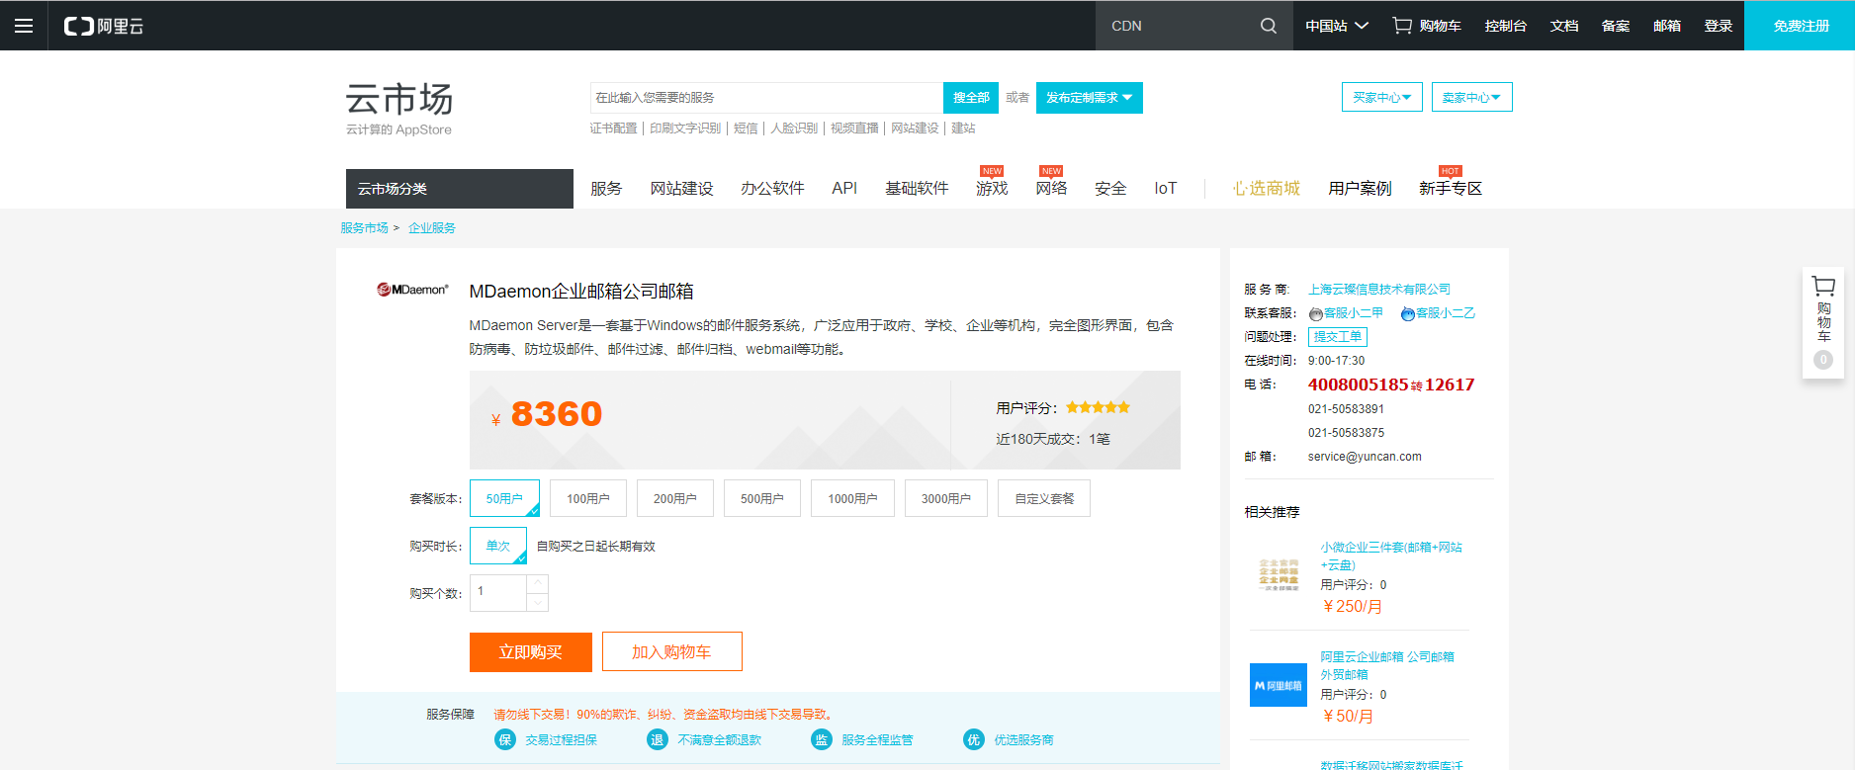Open the 心选商城 navigation tab
This screenshot has height=770, width=1855.
point(1266,188)
